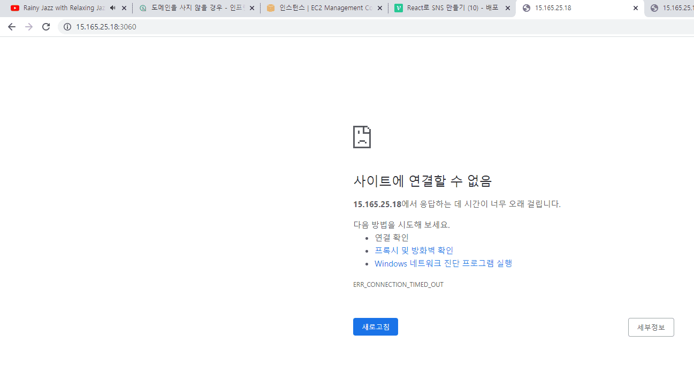Close the Rainy Jazz YouTube tab
This screenshot has width=694, height=380.
[124, 8]
